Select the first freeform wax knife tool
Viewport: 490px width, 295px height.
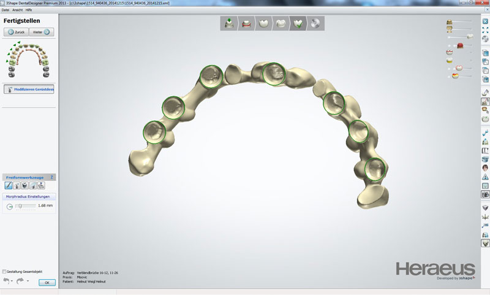pyautogui.click(x=9, y=185)
